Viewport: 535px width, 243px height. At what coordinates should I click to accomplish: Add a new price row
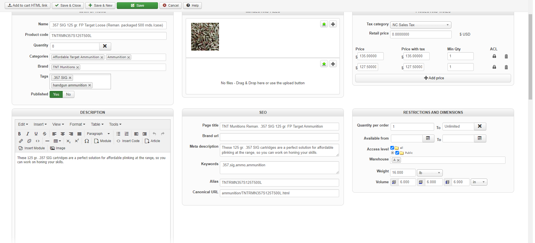(x=433, y=78)
